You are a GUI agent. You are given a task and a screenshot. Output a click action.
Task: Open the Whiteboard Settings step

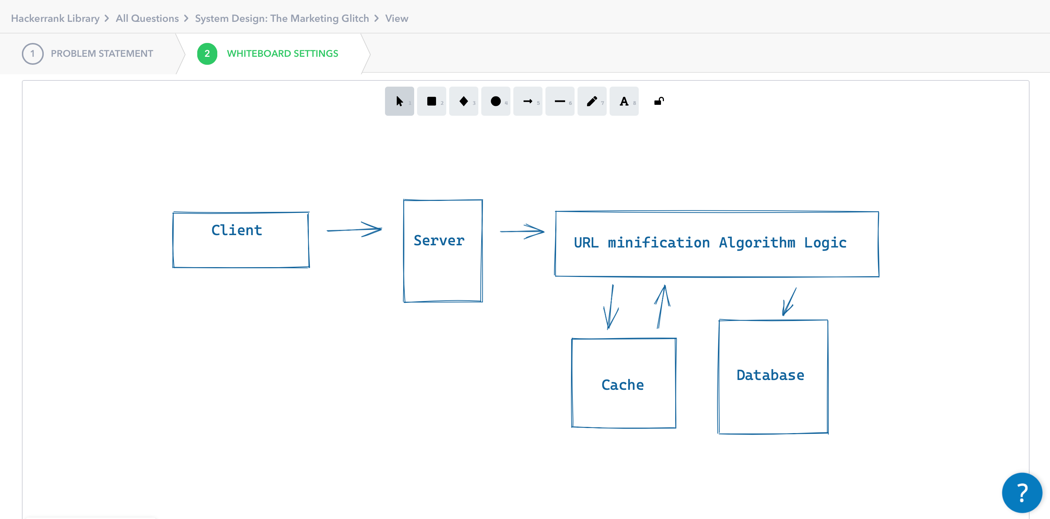click(283, 54)
